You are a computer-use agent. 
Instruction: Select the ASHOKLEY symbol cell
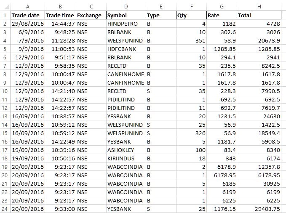coord(126,150)
